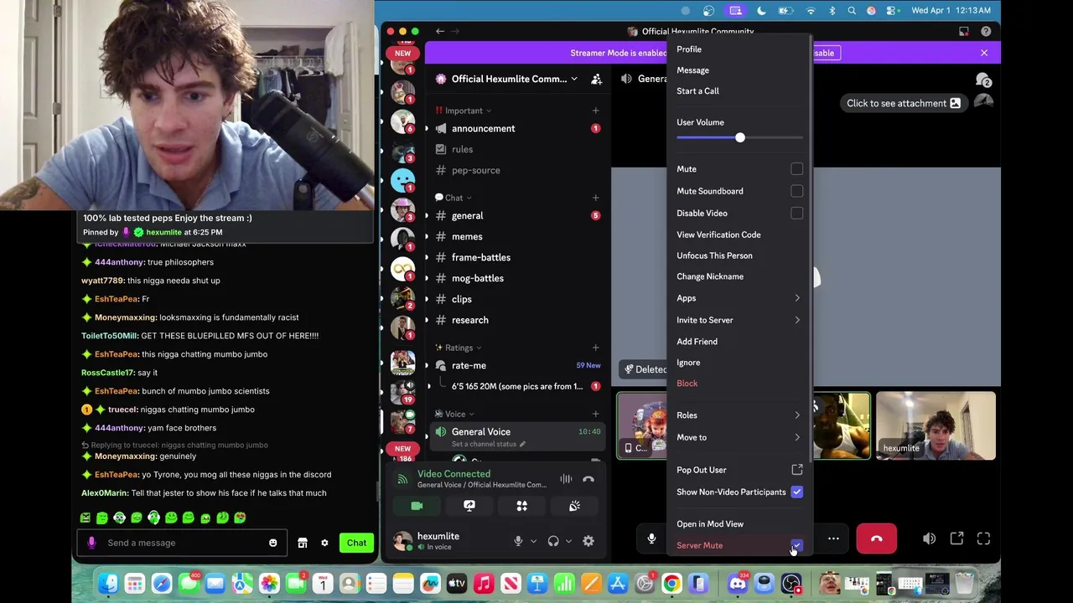Open Finder from the Dock
Viewport: 1073px width, 603px height.
pos(108,583)
